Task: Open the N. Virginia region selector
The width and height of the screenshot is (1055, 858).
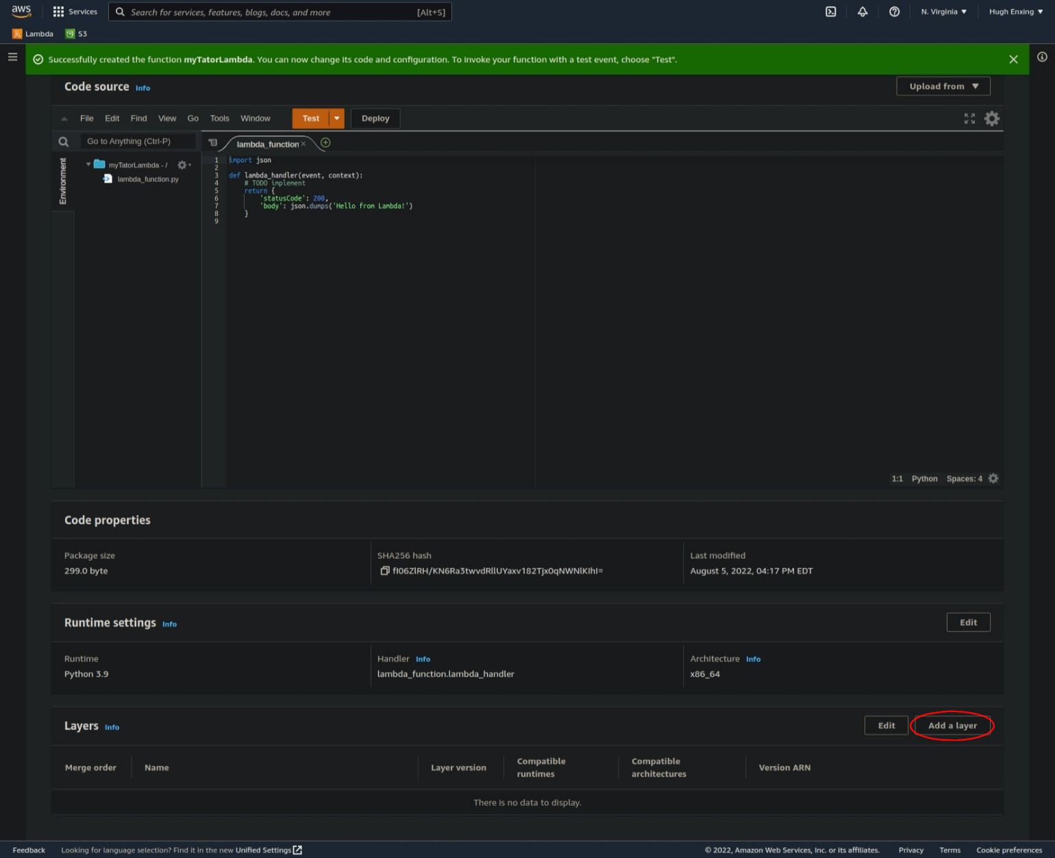Action: [943, 12]
